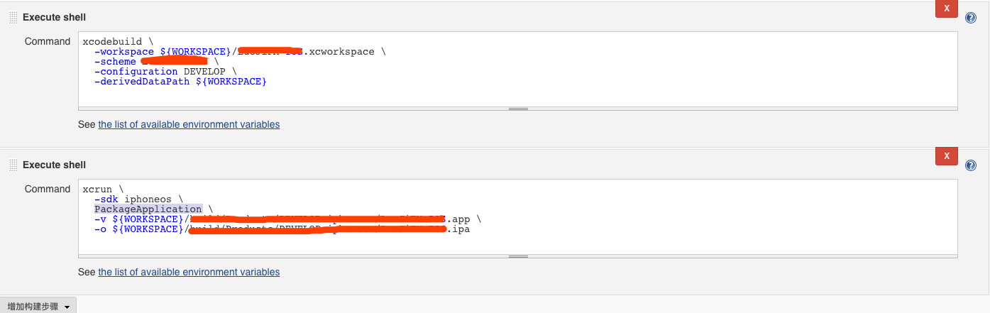Click resize grip below xcrun command box

[518, 256]
